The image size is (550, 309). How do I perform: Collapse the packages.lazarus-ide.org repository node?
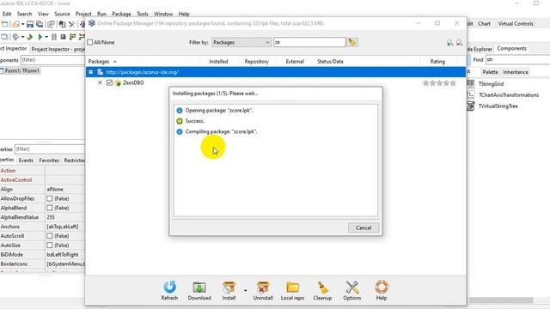pos(91,72)
